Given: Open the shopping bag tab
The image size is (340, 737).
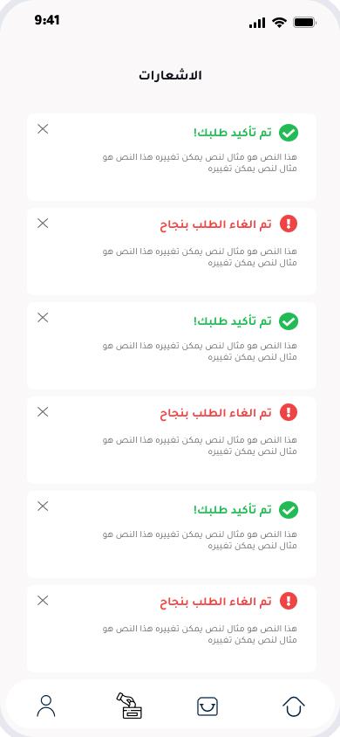Looking at the screenshot, I should click(x=207, y=706).
